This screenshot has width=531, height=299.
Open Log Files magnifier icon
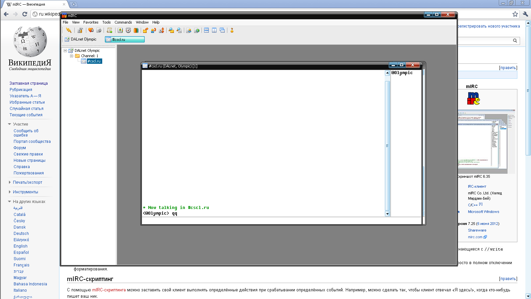tap(179, 30)
